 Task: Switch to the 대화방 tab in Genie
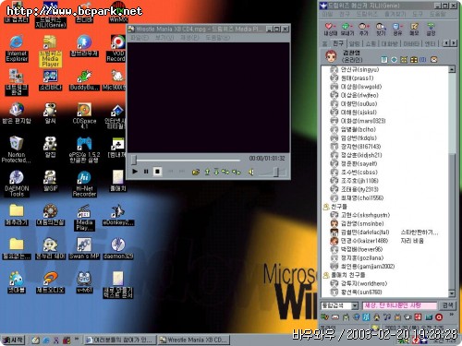click(390, 43)
